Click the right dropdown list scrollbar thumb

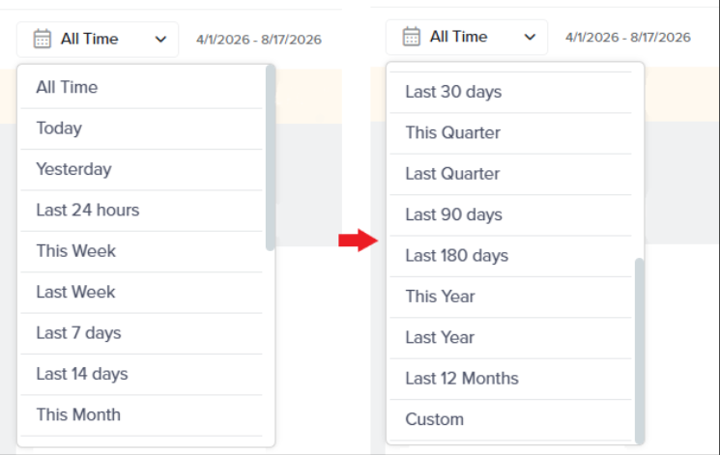[639, 351]
